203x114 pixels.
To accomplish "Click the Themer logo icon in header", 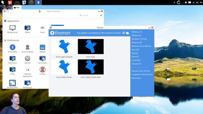I will point(52,33).
